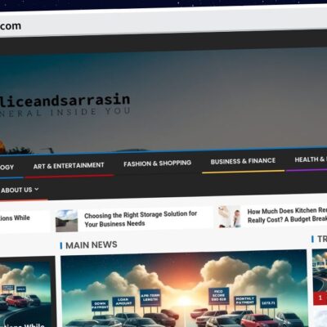The width and height of the screenshot is (327, 327).
Task: Open 'Choosing the Right Storage Solution' article
Action: (141, 219)
